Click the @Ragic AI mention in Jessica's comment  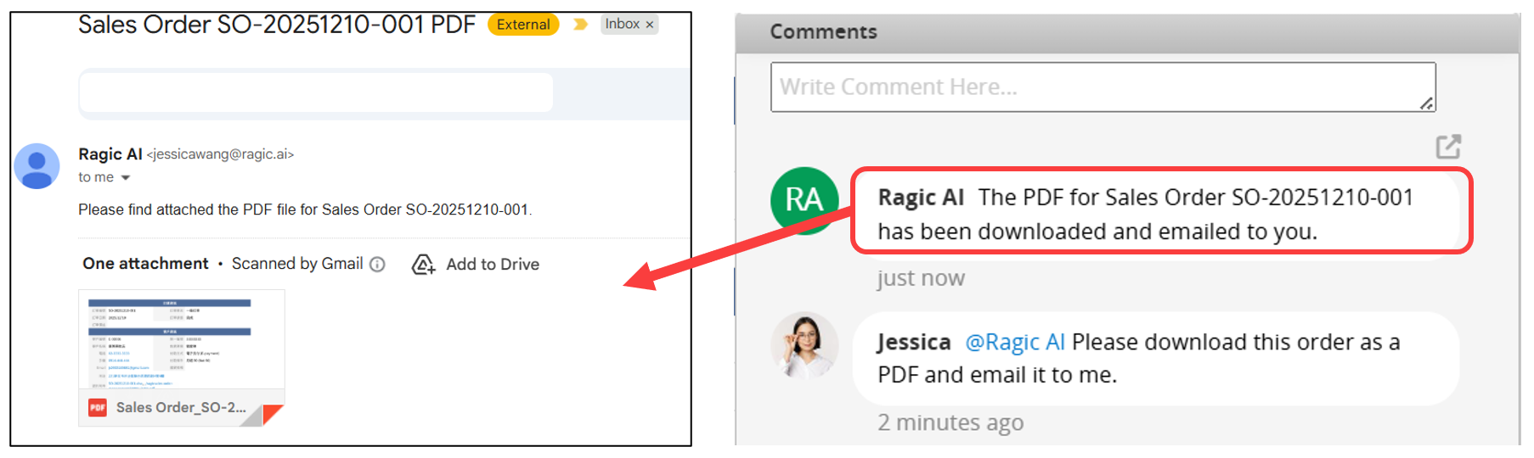[1015, 343]
